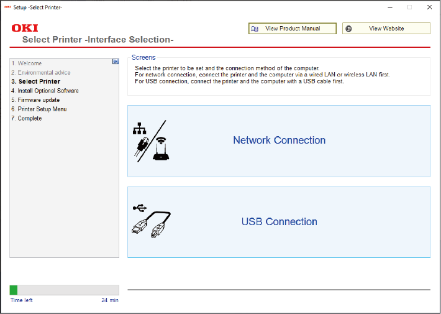Open the View Product Manual button
This screenshot has width=441, height=314.
point(292,29)
